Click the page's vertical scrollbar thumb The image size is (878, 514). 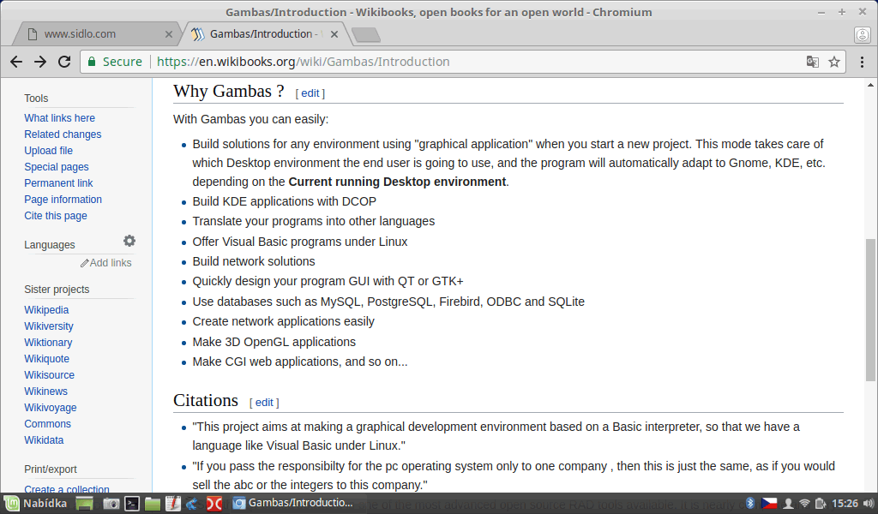[x=871, y=308]
